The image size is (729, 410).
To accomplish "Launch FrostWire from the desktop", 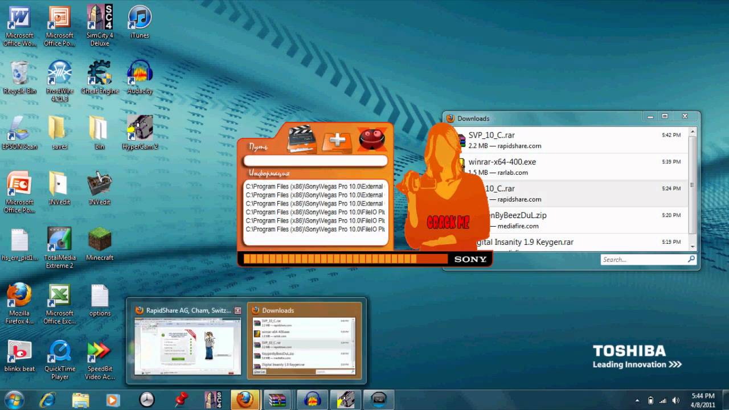I will coord(60,81).
